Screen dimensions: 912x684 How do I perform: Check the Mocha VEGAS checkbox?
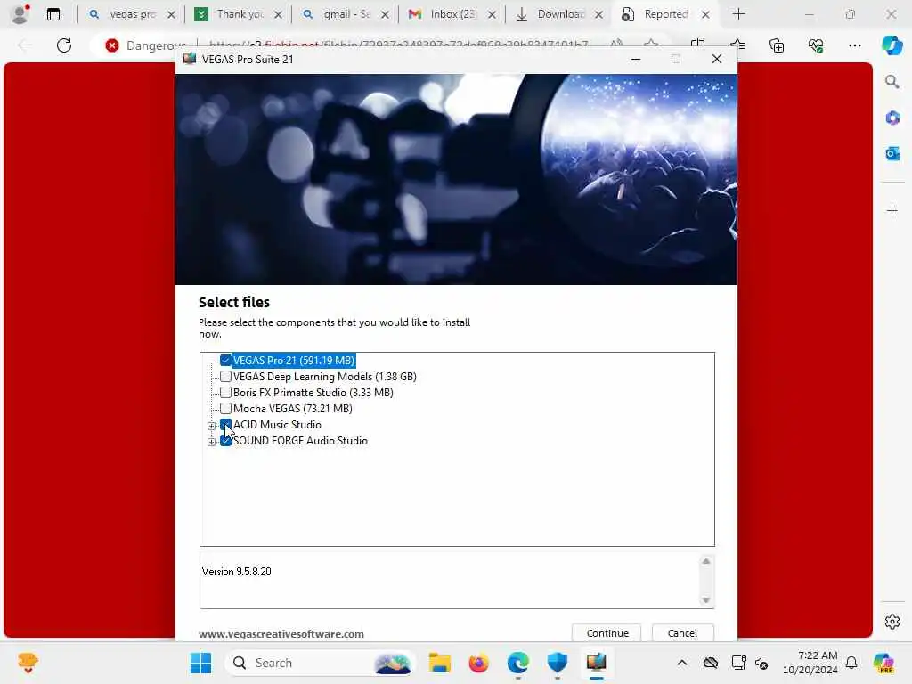[225, 408]
